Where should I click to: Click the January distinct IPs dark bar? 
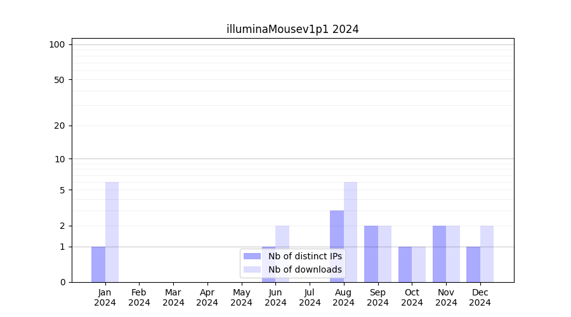pyautogui.click(x=98, y=264)
